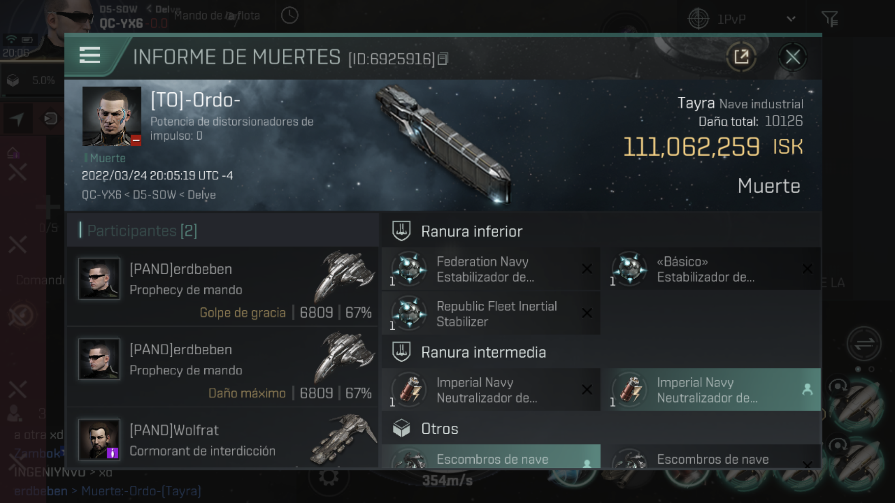Share the kill report externally
895x503 pixels.
741,57
